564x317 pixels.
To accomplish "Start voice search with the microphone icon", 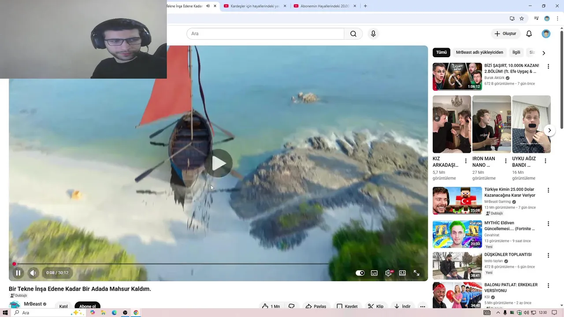I will 373,34.
